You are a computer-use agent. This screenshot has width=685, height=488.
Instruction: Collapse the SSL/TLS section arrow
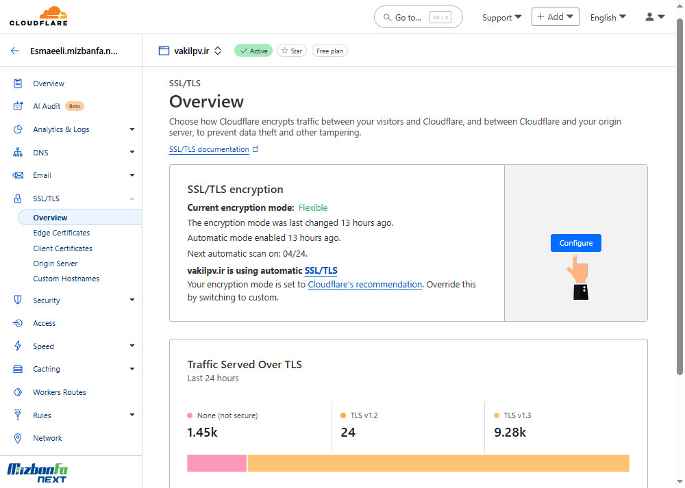click(132, 198)
